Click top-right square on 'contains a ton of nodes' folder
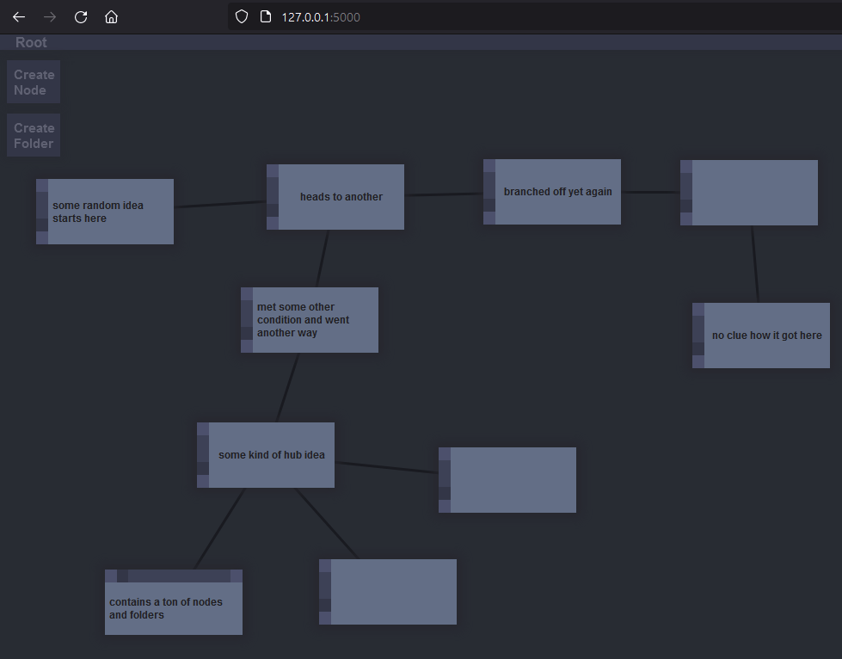 pos(237,576)
